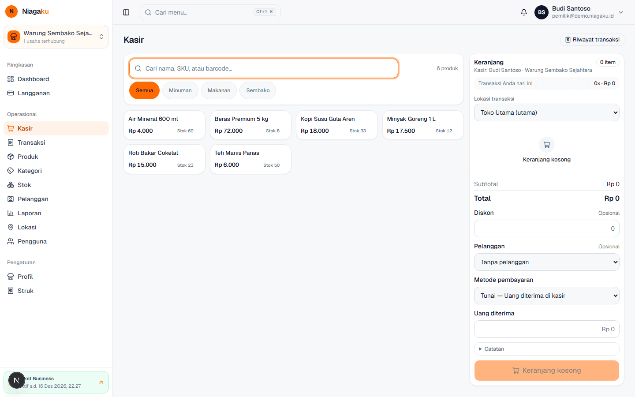Open the Metode pembayaran dropdown
The image size is (635, 397).
click(547, 296)
